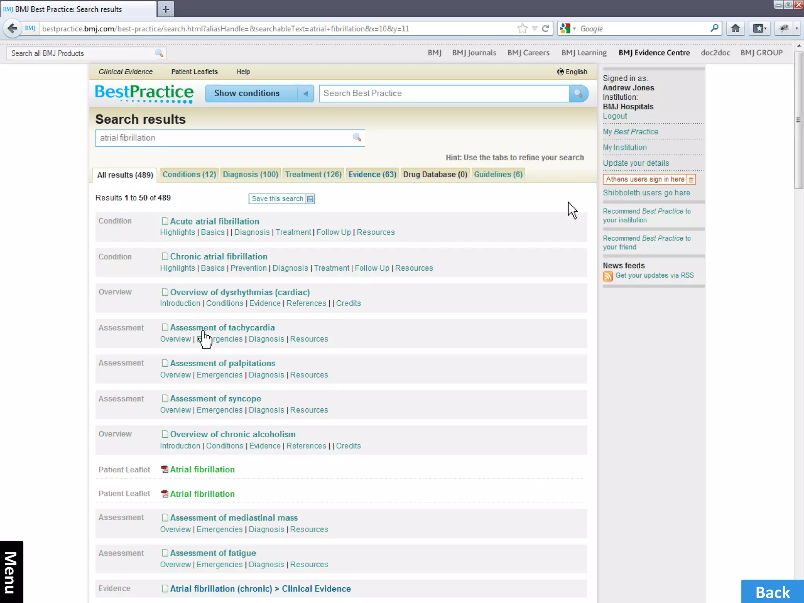Open the Acute atrial fibrillation result
The height and width of the screenshot is (603, 804).
214,221
